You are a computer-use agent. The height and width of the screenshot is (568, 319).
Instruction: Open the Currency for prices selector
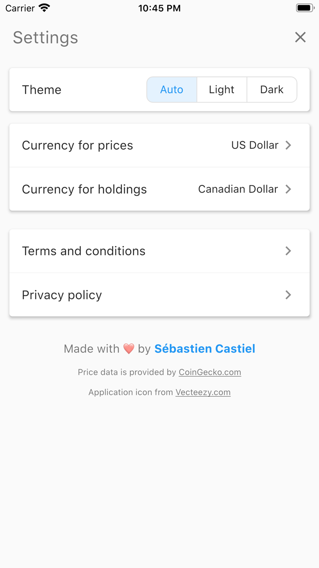159,145
